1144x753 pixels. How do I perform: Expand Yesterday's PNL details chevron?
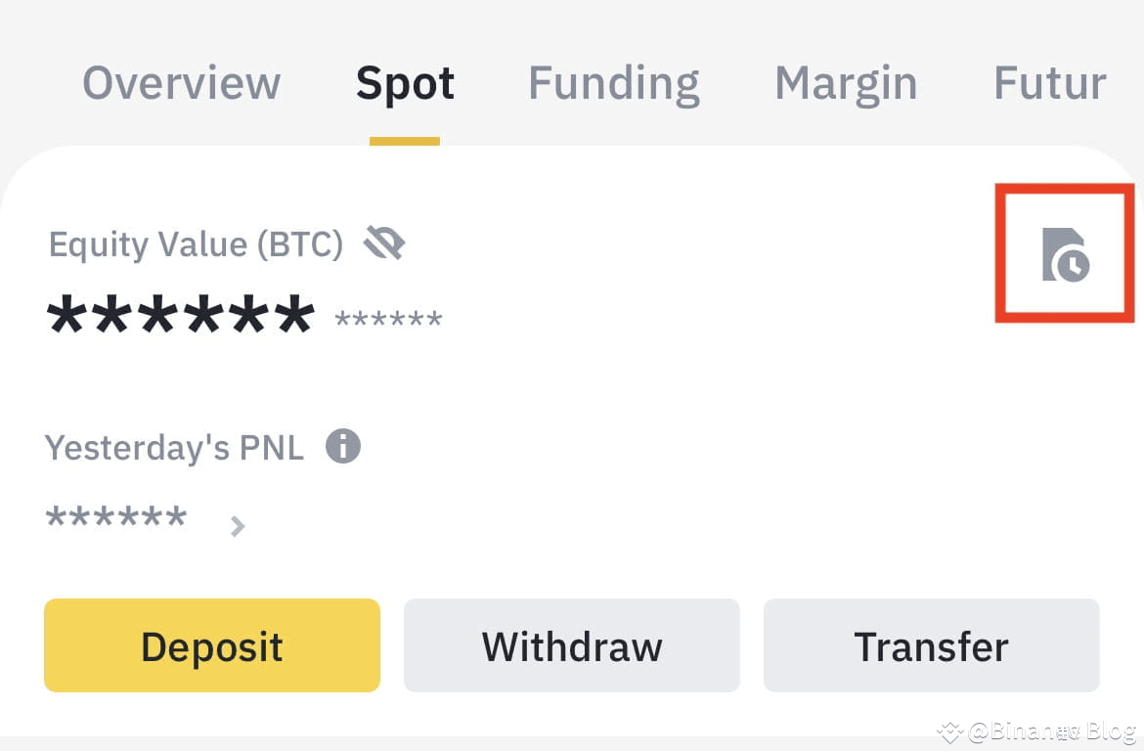[x=238, y=526]
